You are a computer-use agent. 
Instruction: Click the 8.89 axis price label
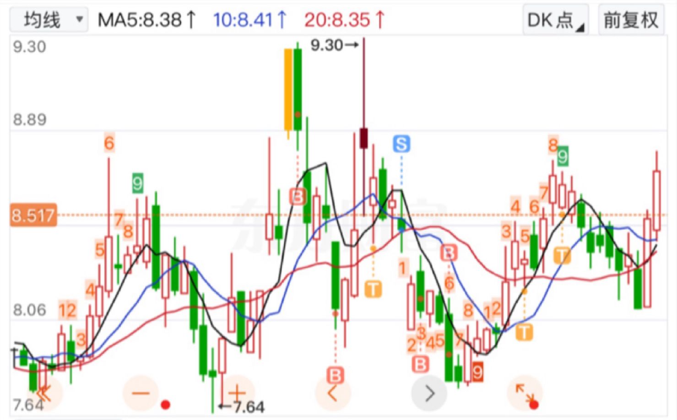click(x=29, y=120)
